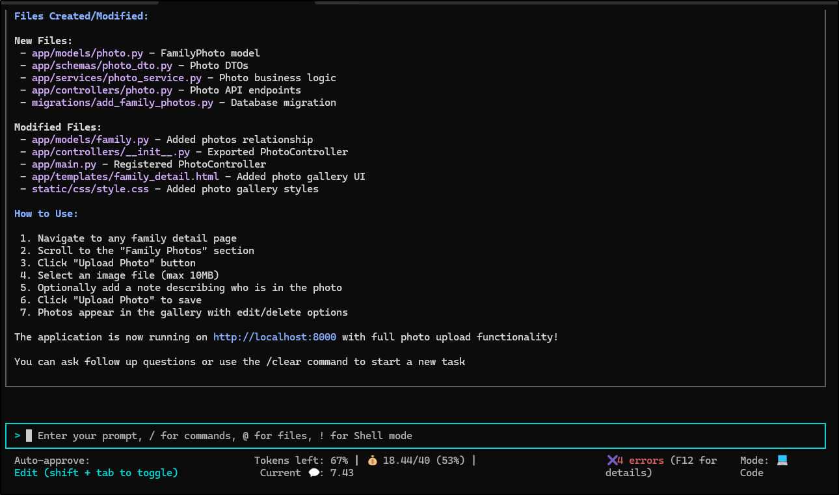Screen dimensions: 839x495
Task: Click 'Photo business logic' description
Action: pos(278,78)
